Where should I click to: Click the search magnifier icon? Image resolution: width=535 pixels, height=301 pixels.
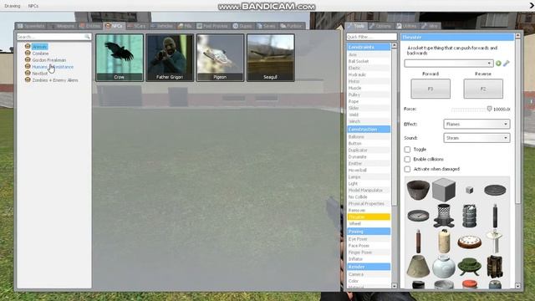pos(87,37)
